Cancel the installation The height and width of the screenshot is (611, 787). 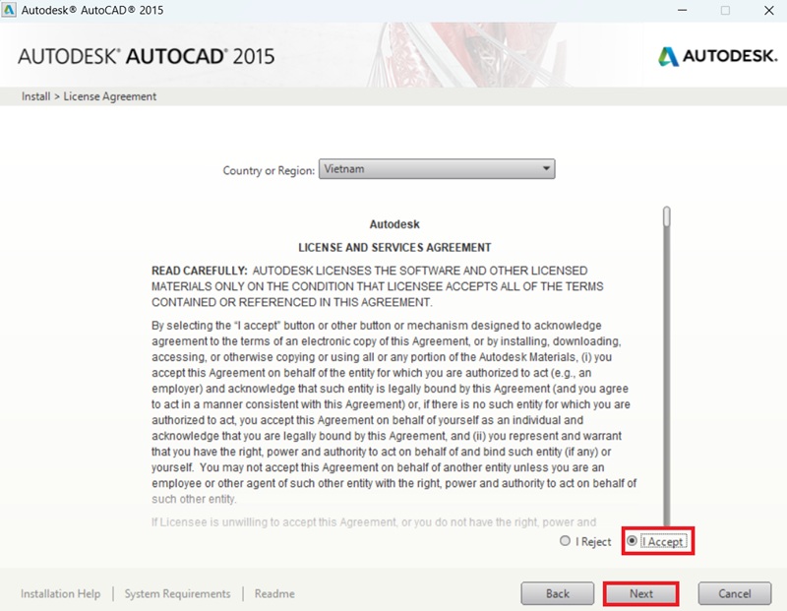click(x=734, y=593)
